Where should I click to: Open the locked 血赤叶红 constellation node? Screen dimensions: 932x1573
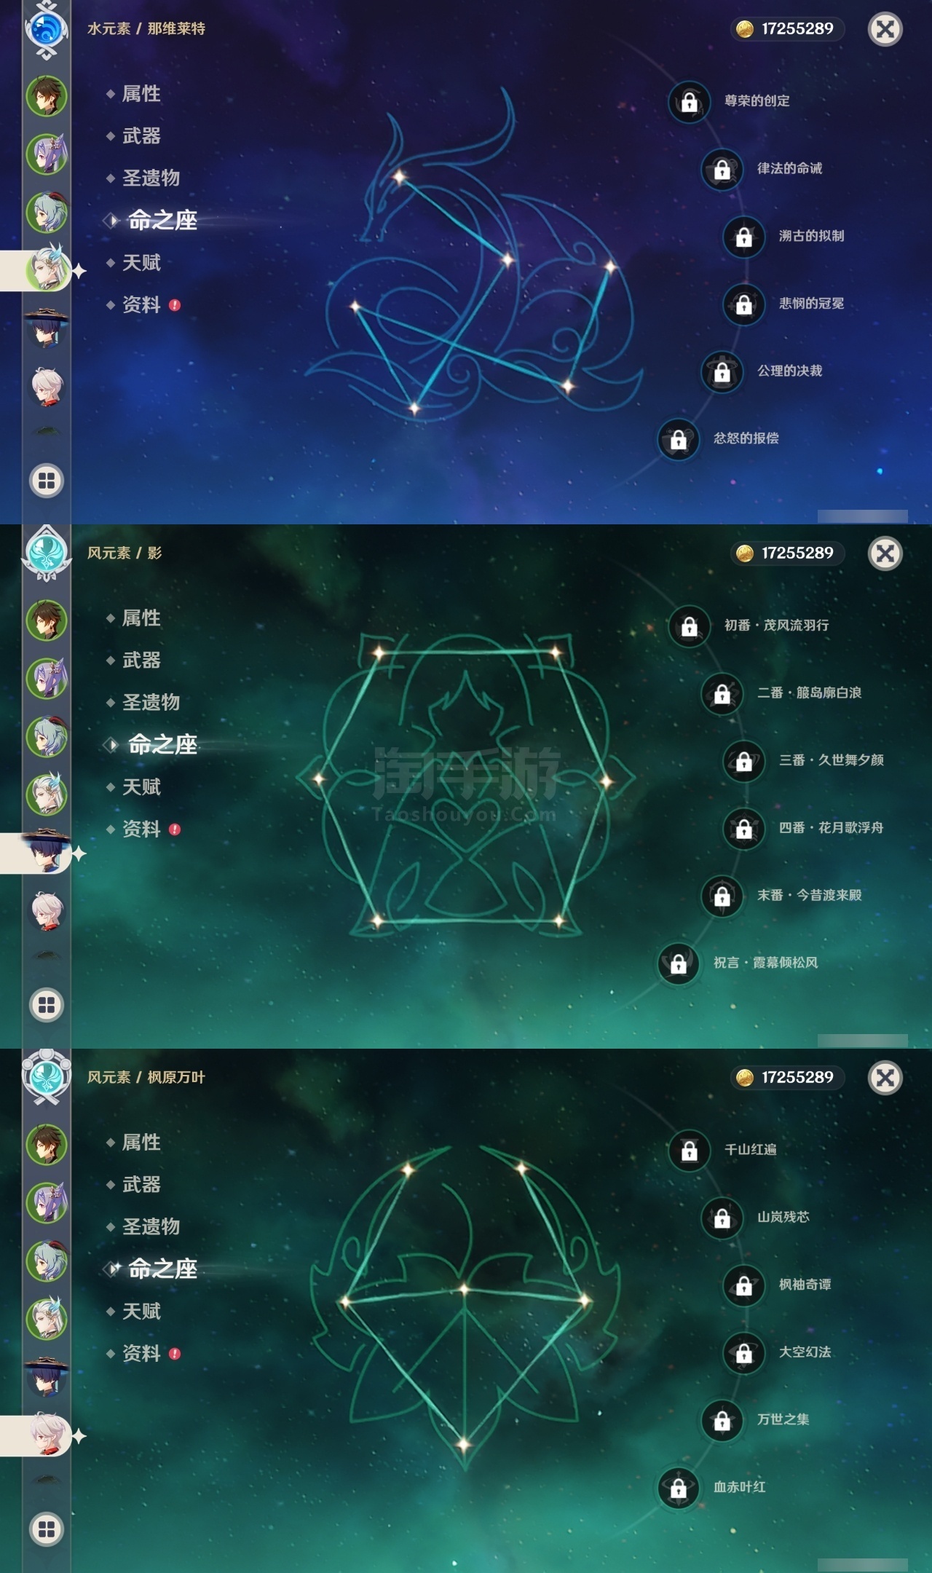point(678,1488)
